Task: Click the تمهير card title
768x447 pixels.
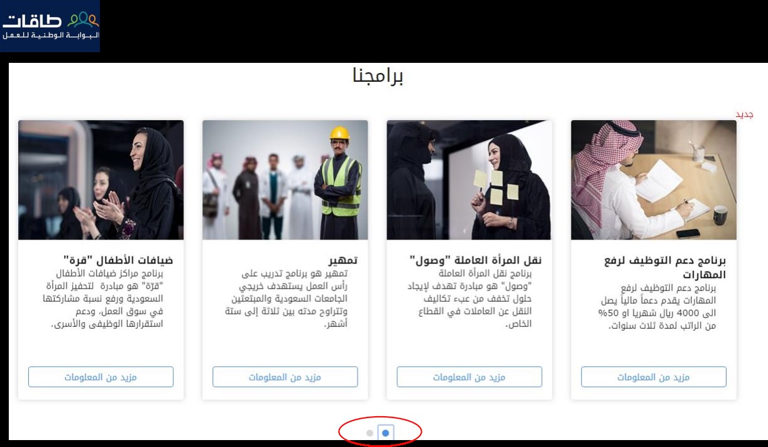Action: coord(343,260)
